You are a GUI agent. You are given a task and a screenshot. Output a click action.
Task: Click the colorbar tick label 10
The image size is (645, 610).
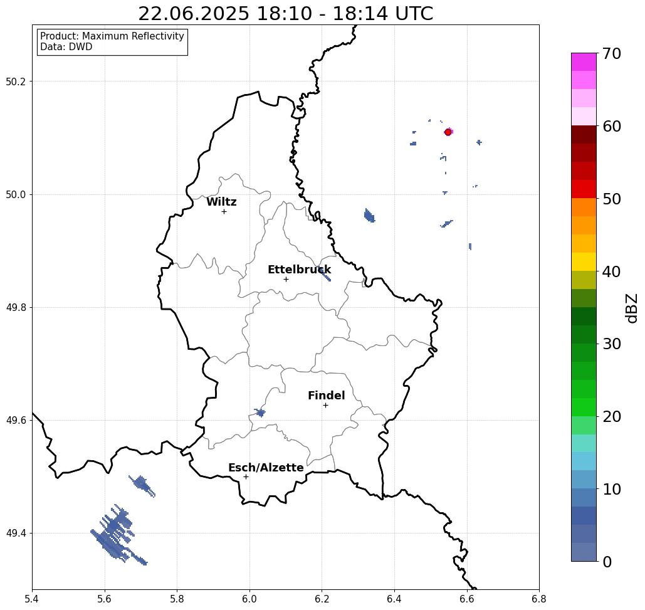click(612, 489)
